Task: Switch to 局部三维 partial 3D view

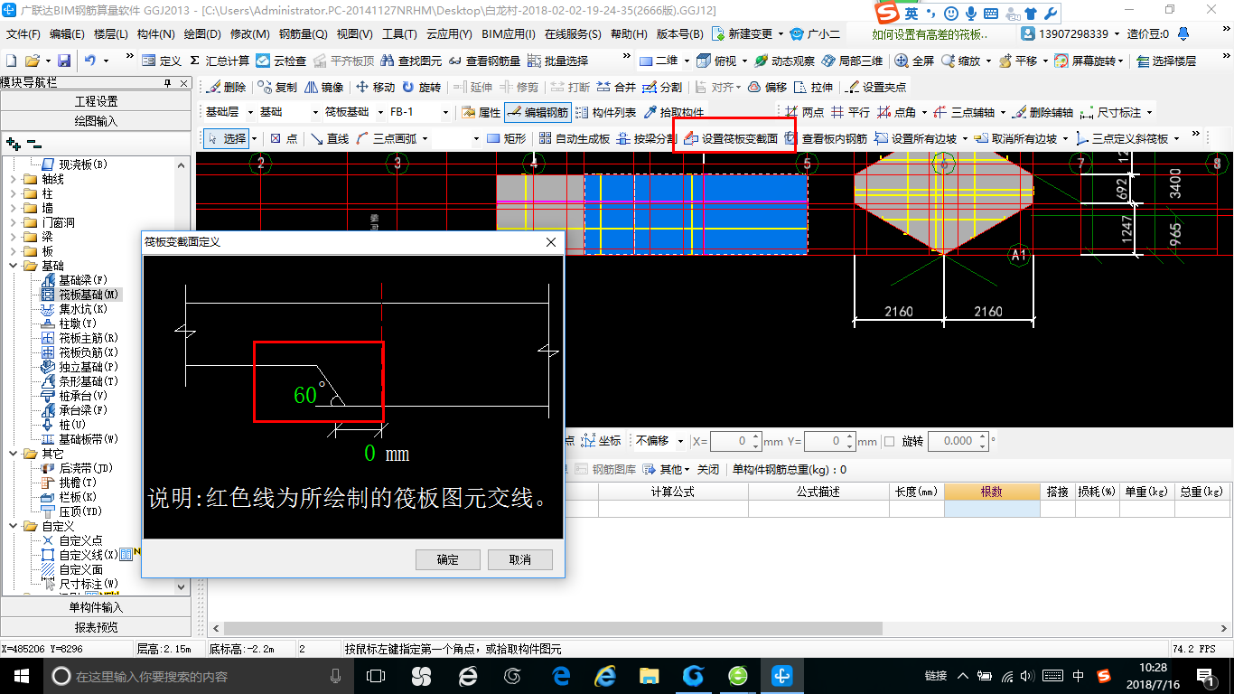Action: (x=852, y=61)
